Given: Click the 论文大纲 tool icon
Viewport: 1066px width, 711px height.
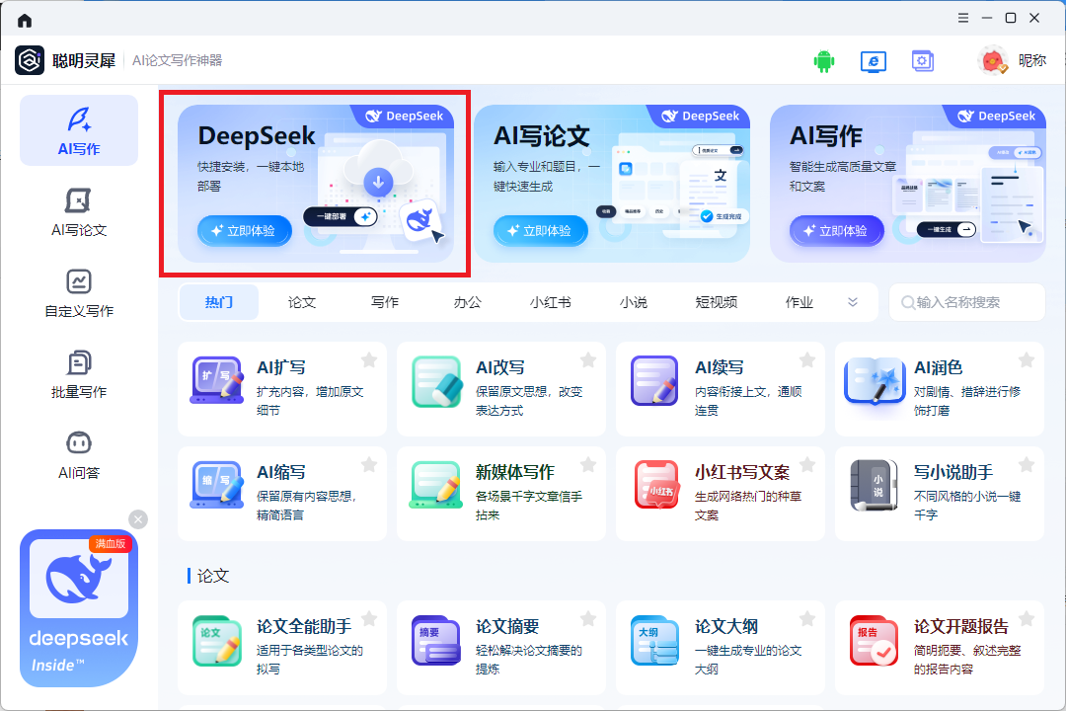Looking at the screenshot, I should point(654,640).
